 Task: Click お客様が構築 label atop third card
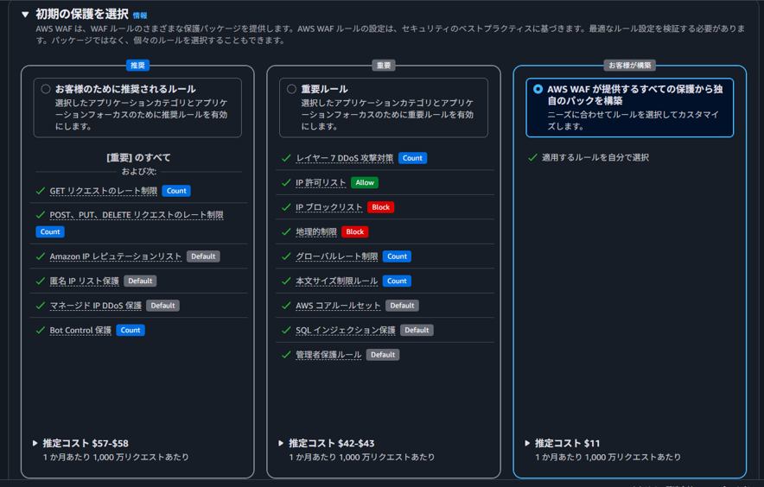(x=630, y=66)
